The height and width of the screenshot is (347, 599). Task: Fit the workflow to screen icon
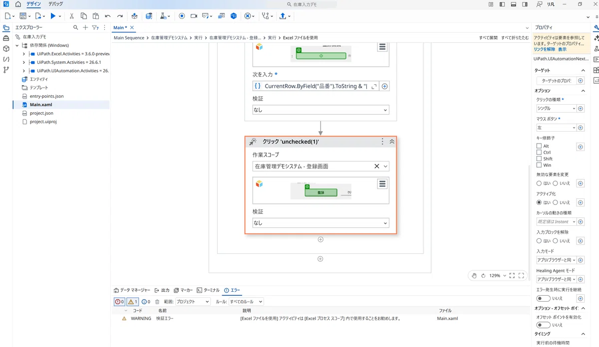pos(512,275)
